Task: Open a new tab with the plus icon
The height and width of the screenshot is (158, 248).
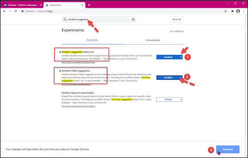Action: click(x=89, y=5)
